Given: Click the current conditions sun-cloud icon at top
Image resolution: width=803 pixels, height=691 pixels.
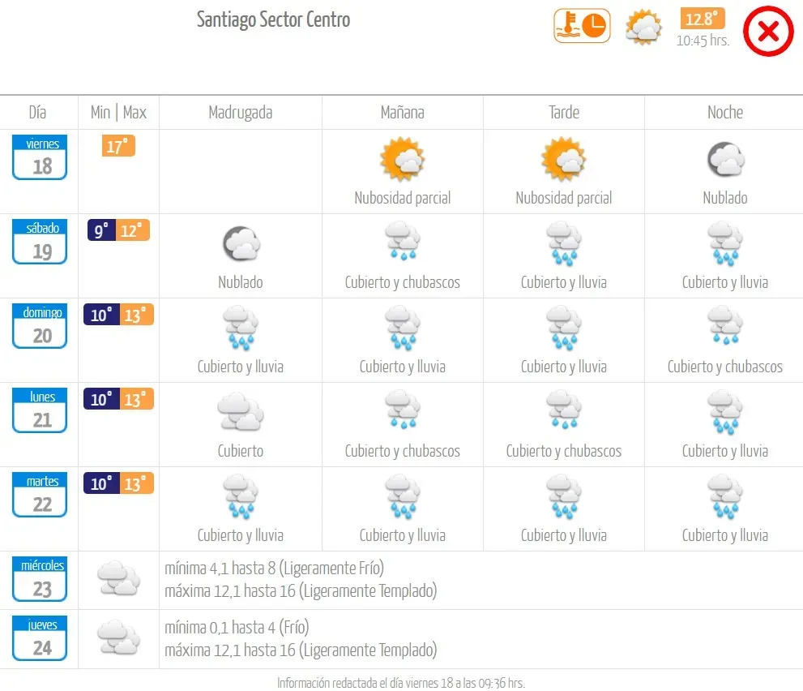Looking at the screenshot, I should click(643, 27).
